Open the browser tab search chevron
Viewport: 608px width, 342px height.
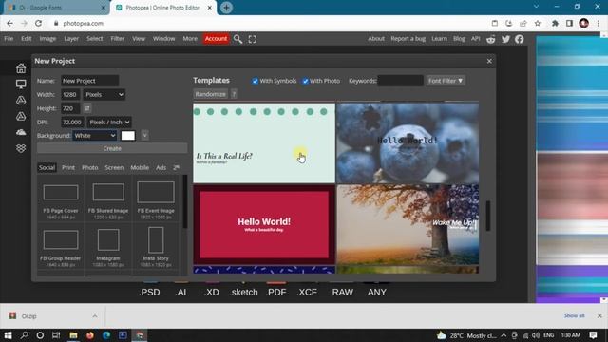coord(536,7)
